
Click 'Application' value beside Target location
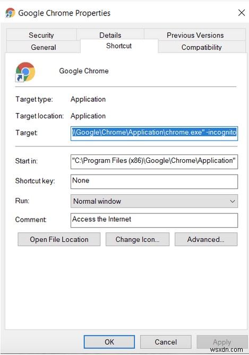[x=88, y=116]
